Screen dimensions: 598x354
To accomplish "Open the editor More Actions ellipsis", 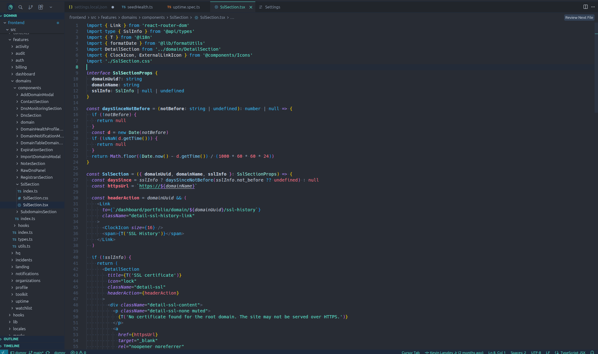I will (593, 7).
